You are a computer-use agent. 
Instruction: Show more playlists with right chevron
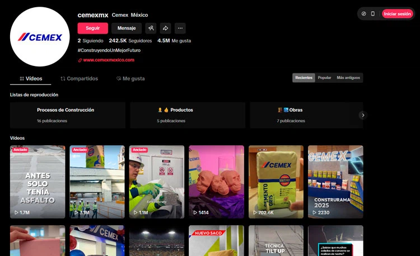point(363,115)
